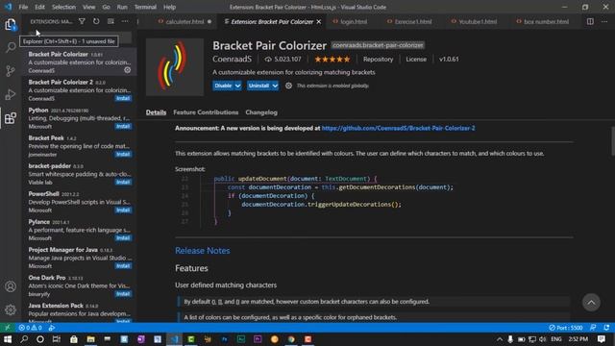The height and width of the screenshot is (346, 615).
Task: Open Windows Action Center notifications
Action: pyautogui.click(x=602, y=339)
